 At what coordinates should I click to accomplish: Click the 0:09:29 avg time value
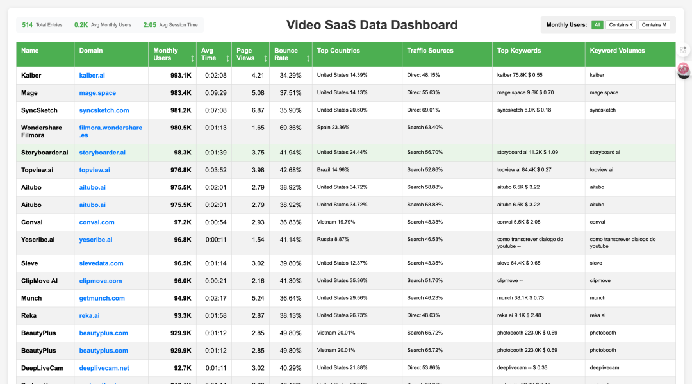click(x=216, y=93)
